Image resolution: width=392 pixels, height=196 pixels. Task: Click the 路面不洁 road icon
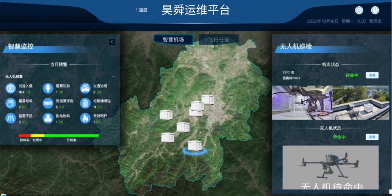pyautogui.click(x=11, y=118)
